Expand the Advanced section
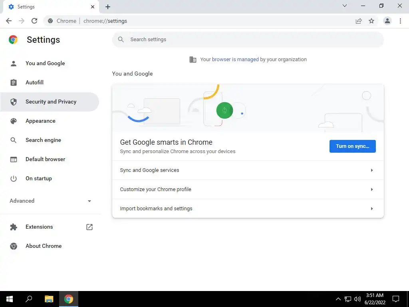The image size is (409, 307). tap(50, 201)
